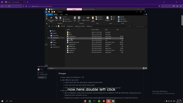Screen dimensions: 183x103
Task: Click the refresh icon beside address bar
Action: [x=130, y=26]
